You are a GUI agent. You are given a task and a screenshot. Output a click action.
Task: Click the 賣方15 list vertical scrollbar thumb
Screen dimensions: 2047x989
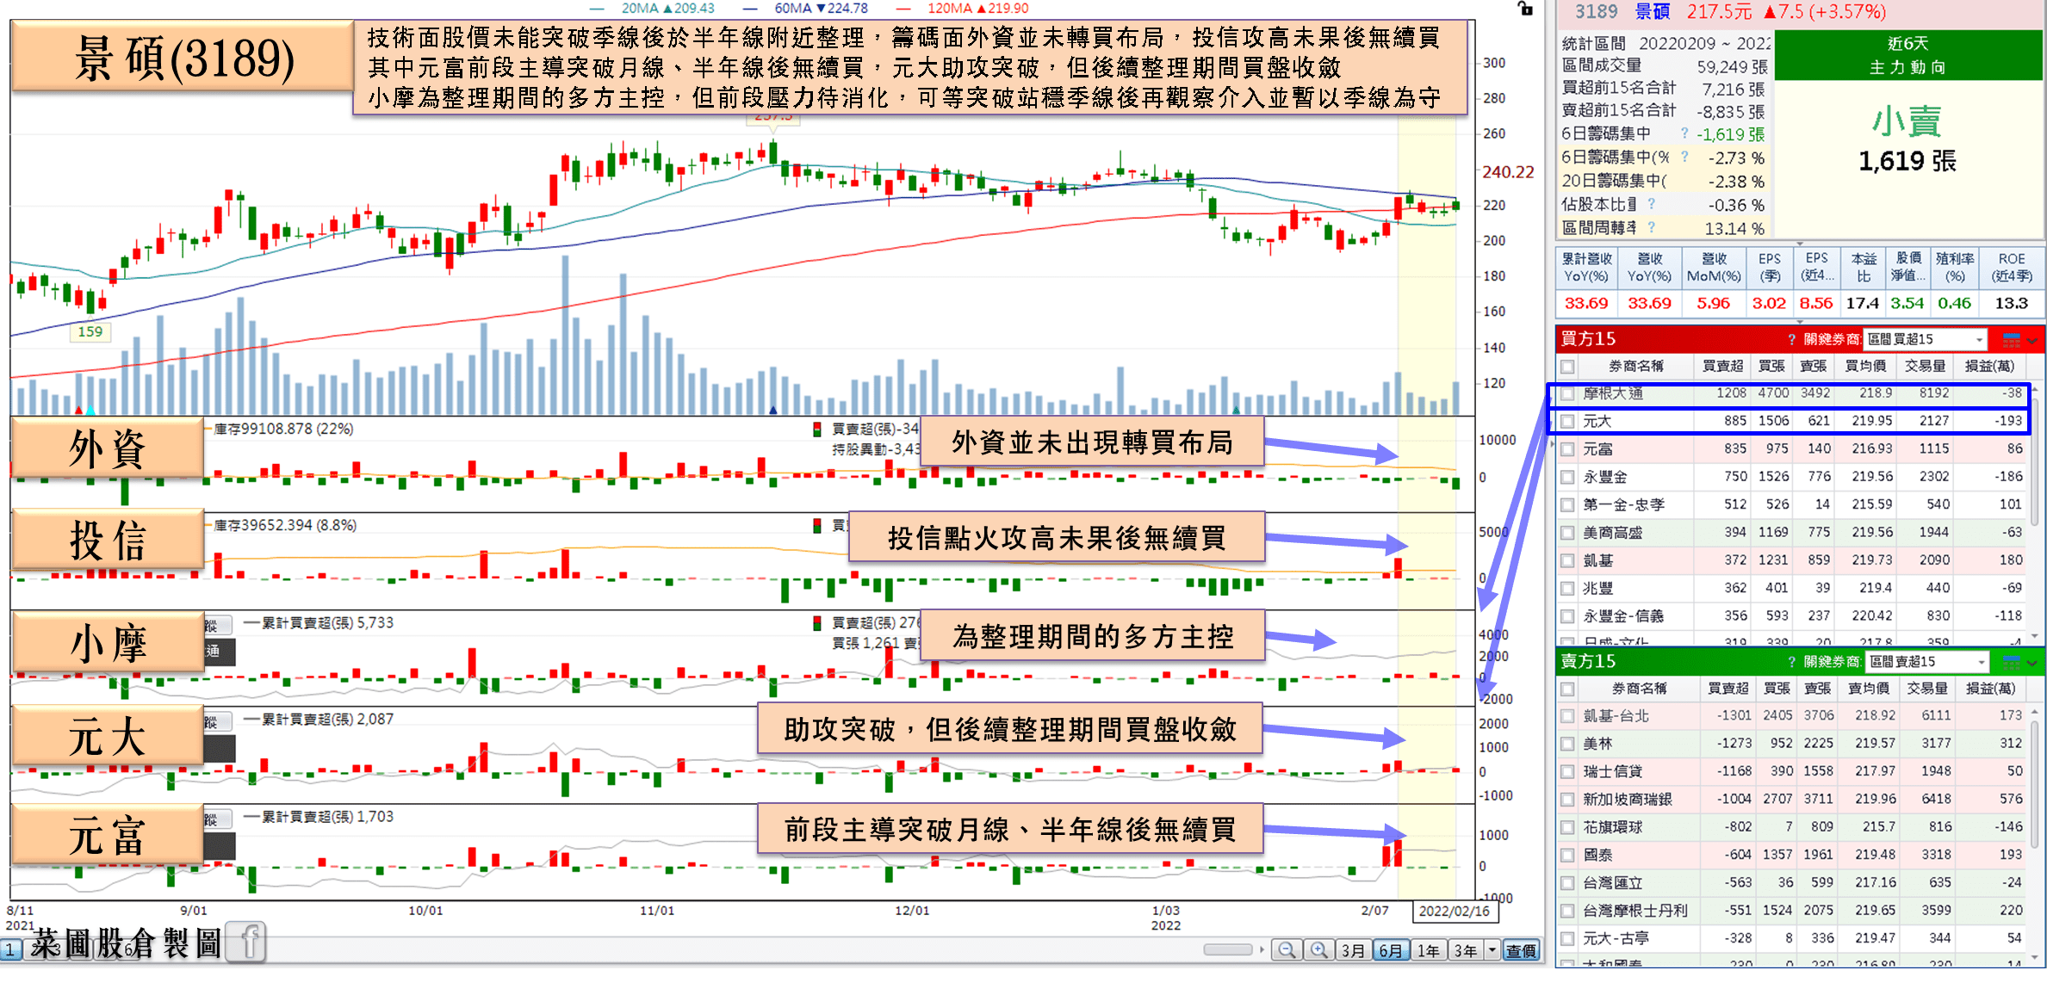coord(2035,783)
